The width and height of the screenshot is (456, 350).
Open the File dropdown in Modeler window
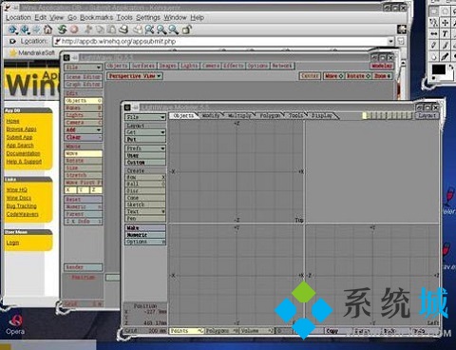pos(145,117)
